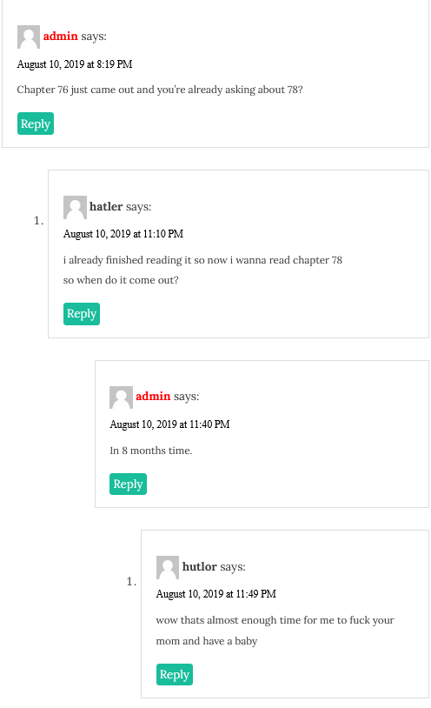Viewport: 431px width, 708px height.
Task: Click avatar next to admin's 11:40 PM comment
Action: (x=121, y=397)
